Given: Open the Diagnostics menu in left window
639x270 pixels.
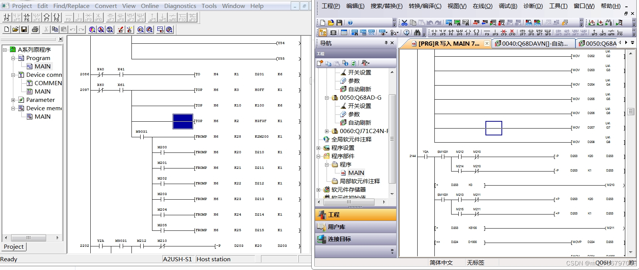Looking at the screenshot, I should (180, 6).
